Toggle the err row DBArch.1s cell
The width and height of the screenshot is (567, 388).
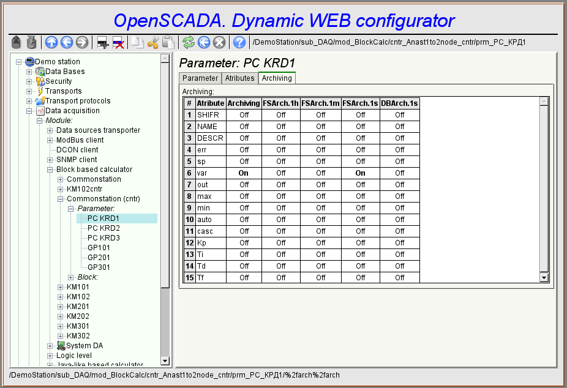pos(400,149)
